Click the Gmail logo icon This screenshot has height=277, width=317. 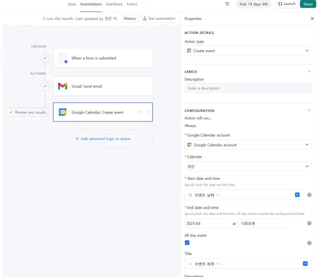point(62,86)
